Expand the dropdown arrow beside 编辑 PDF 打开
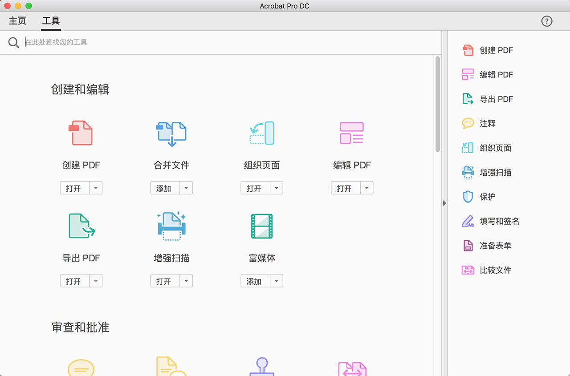The image size is (570, 376). click(367, 188)
